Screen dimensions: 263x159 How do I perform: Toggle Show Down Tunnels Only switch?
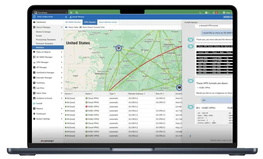pyautogui.click(x=80, y=27)
